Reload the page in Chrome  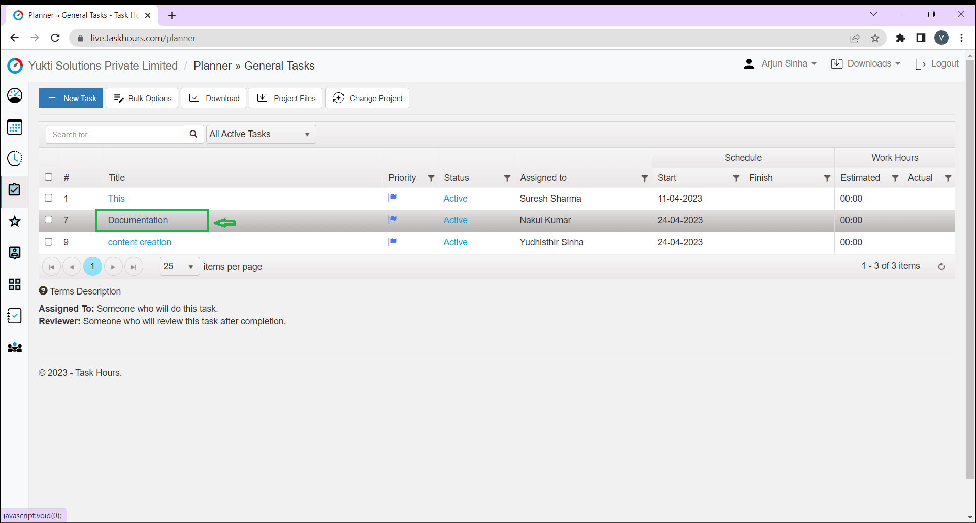pos(55,38)
